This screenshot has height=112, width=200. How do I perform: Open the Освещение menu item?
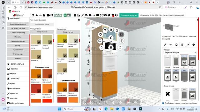click(15, 88)
